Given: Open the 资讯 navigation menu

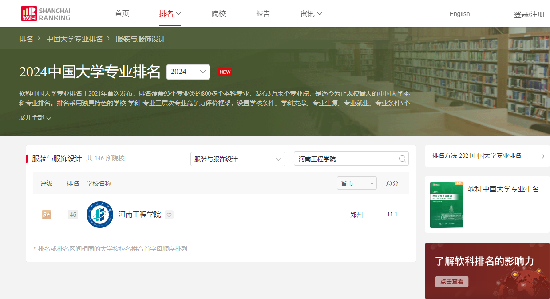Looking at the screenshot, I should pos(311,14).
